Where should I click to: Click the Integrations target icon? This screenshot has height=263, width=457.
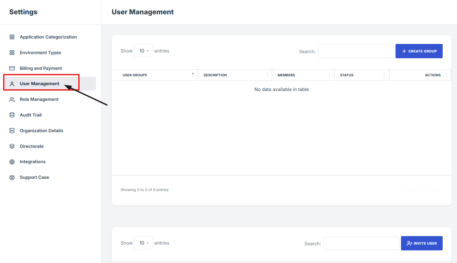pos(12,162)
